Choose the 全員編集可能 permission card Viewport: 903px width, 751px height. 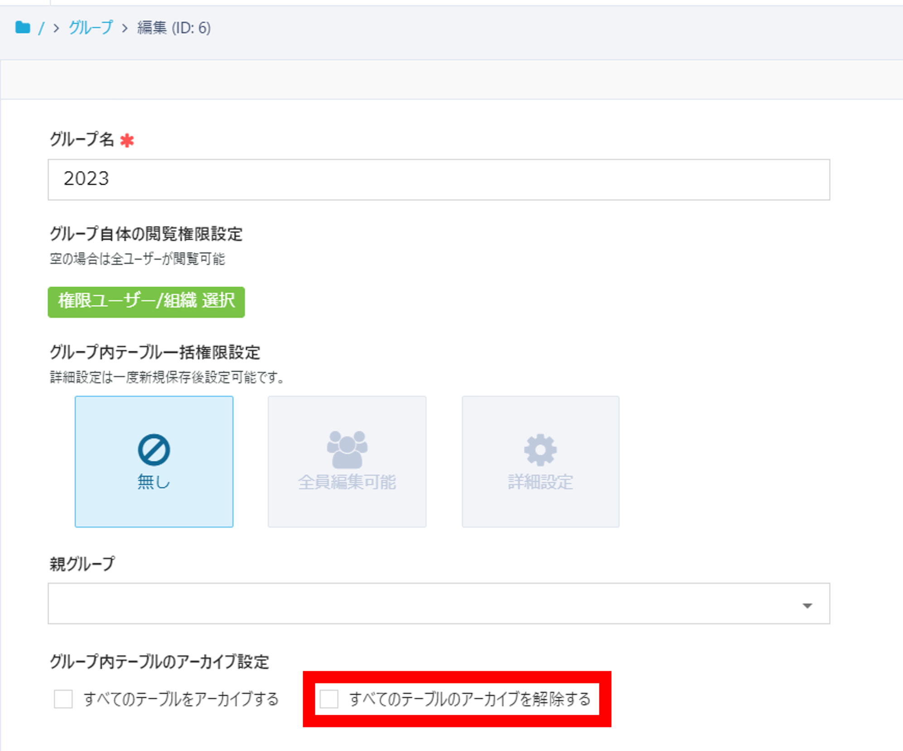pos(347,461)
